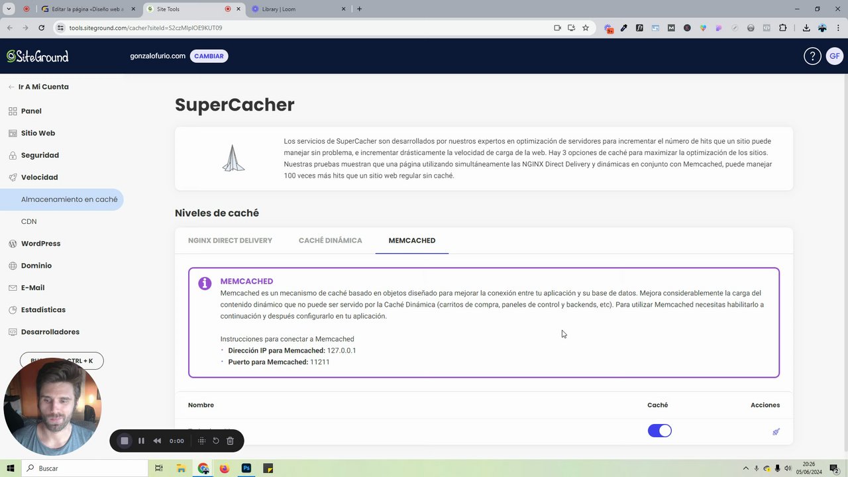Open the CDN sidebar item

tap(28, 221)
